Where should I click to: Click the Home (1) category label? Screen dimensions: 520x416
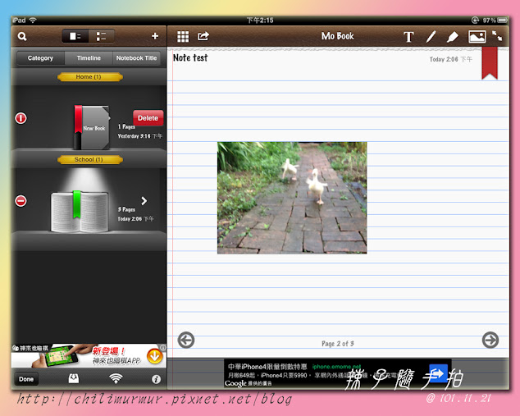point(89,77)
